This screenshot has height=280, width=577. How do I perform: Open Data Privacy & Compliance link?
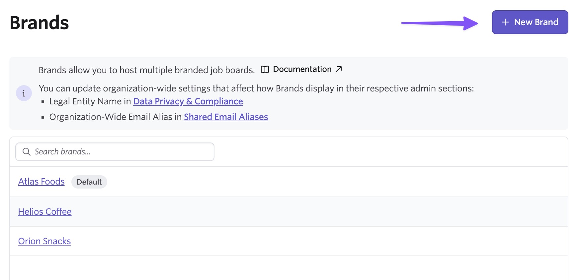pyautogui.click(x=188, y=101)
